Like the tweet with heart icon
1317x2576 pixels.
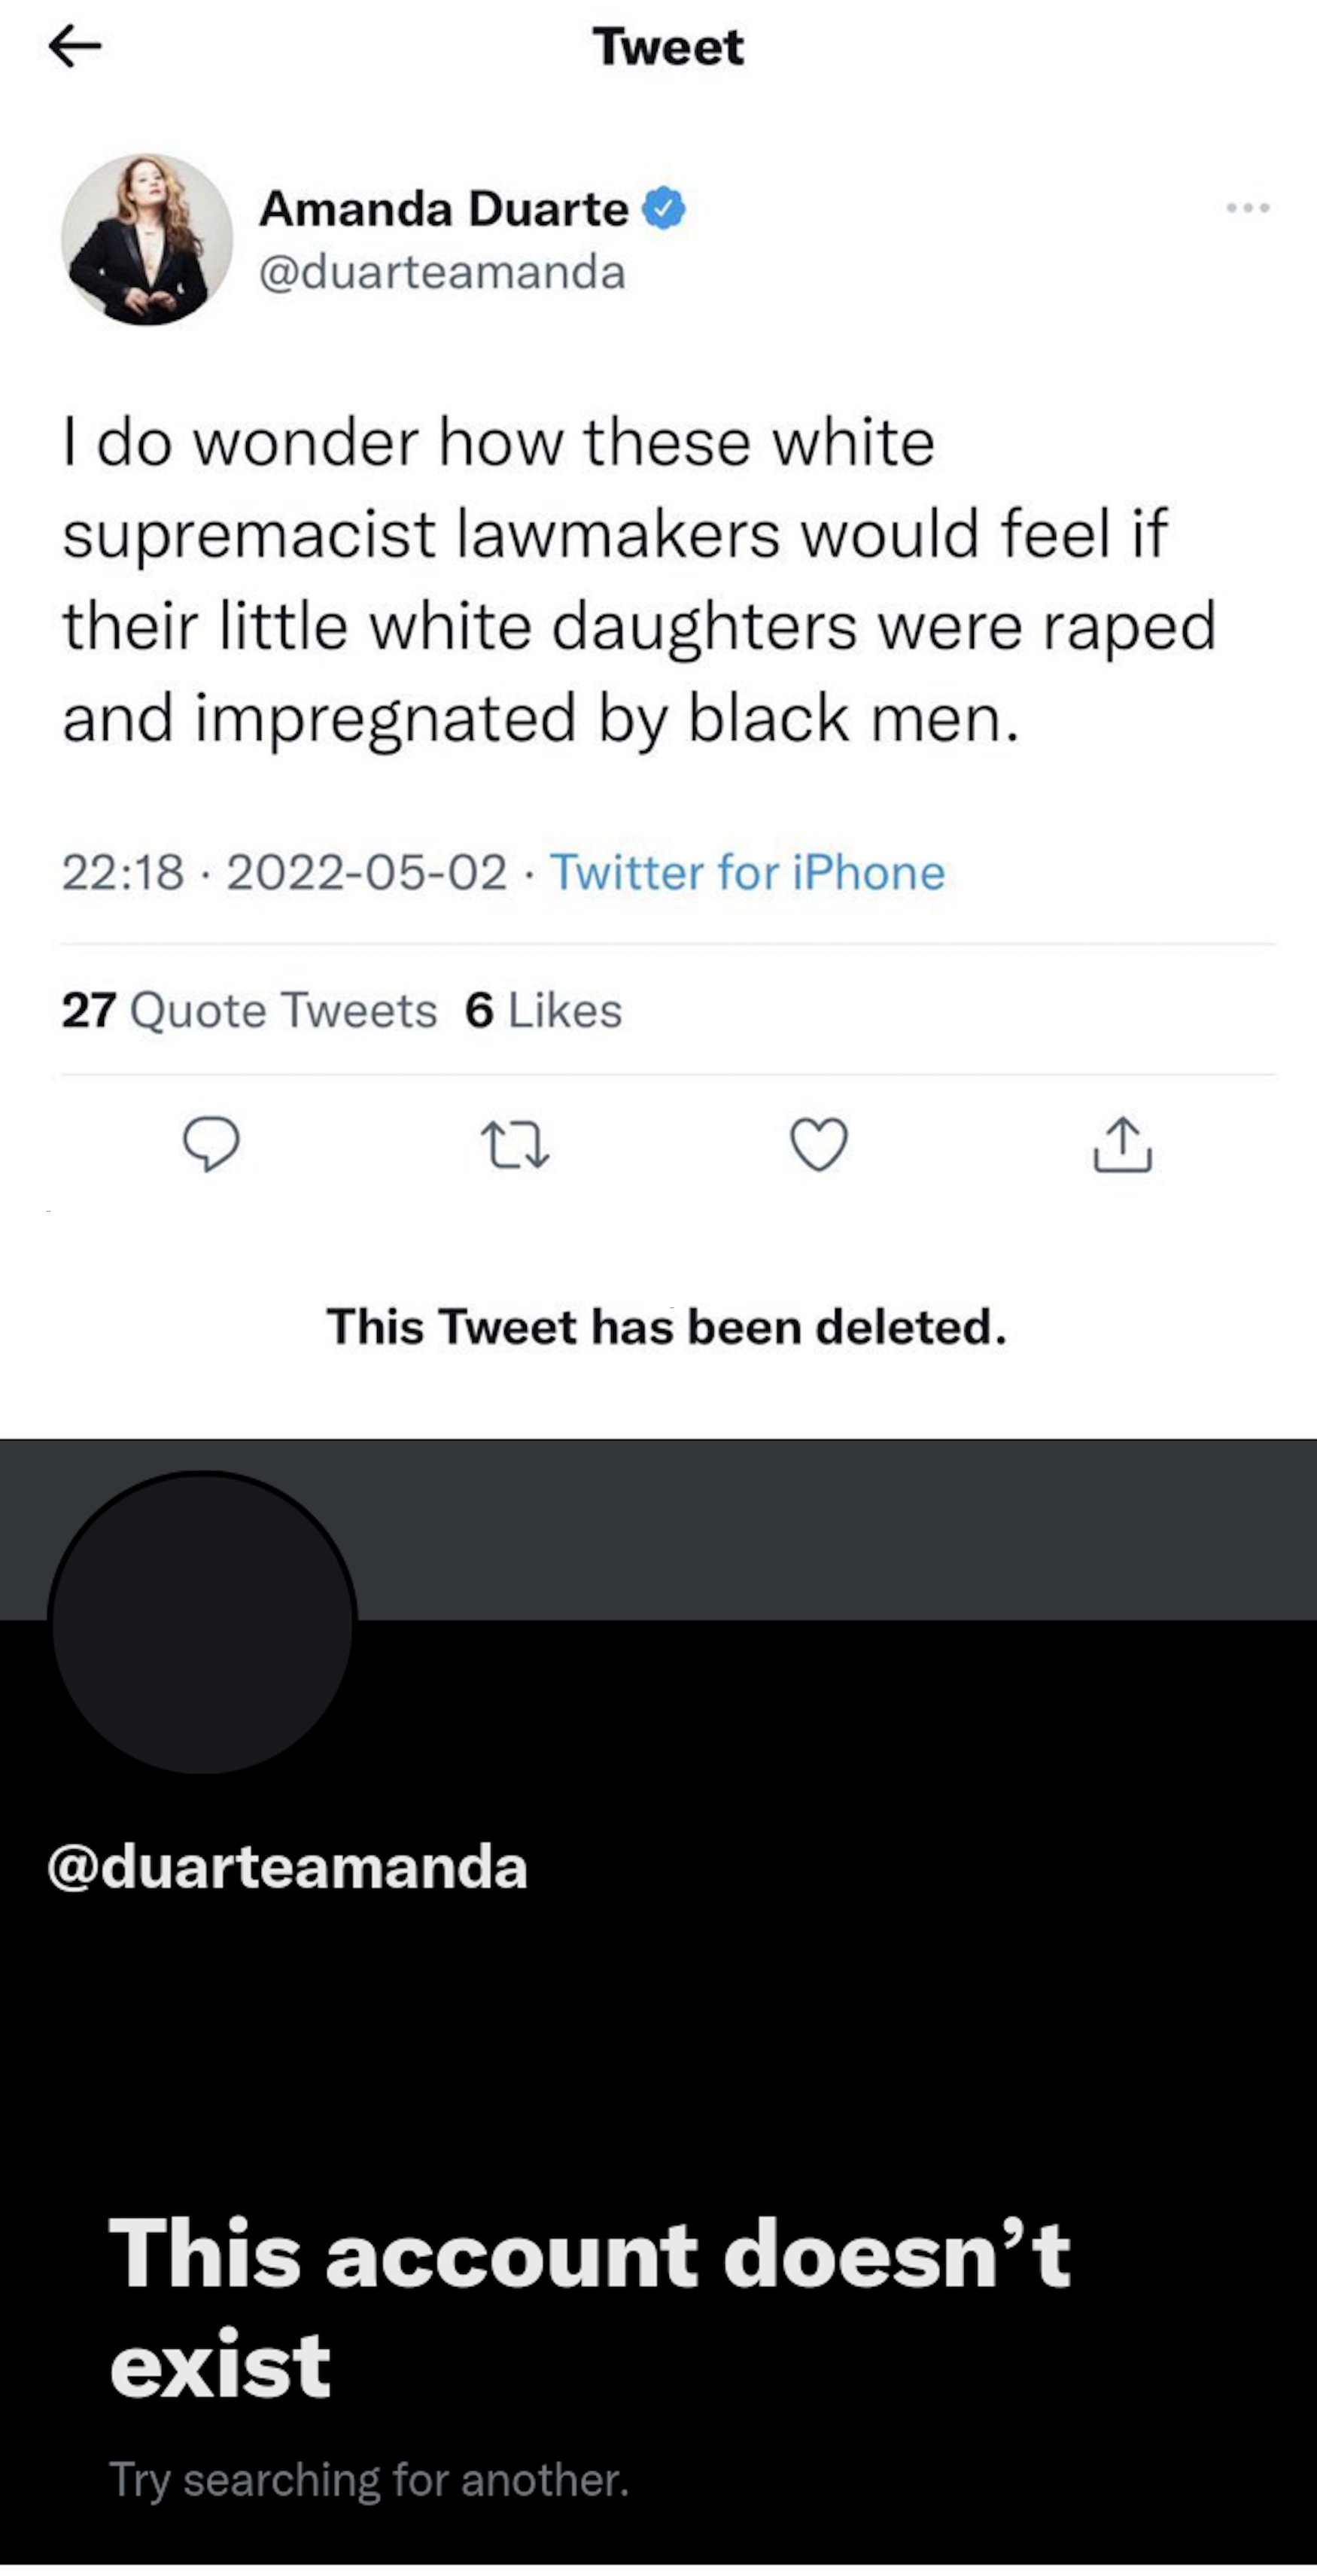(x=819, y=1143)
